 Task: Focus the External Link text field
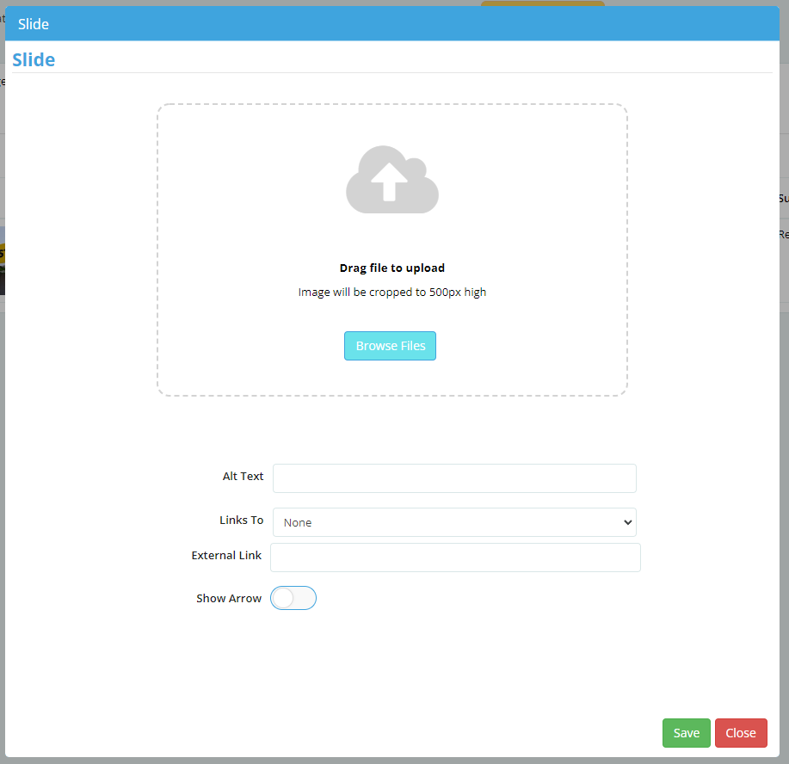pyautogui.click(x=455, y=558)
